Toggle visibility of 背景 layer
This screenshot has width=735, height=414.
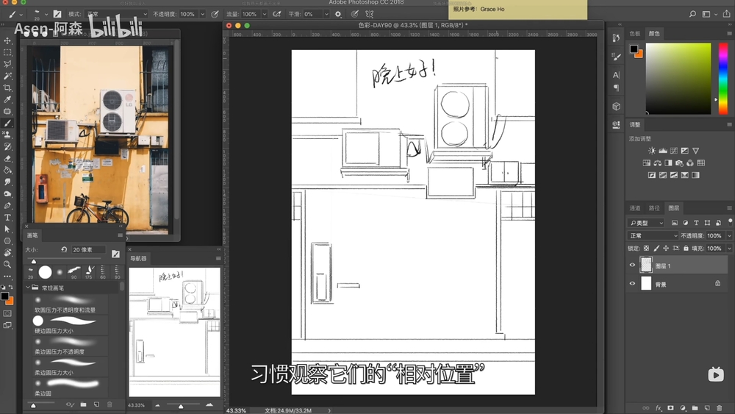632,283
